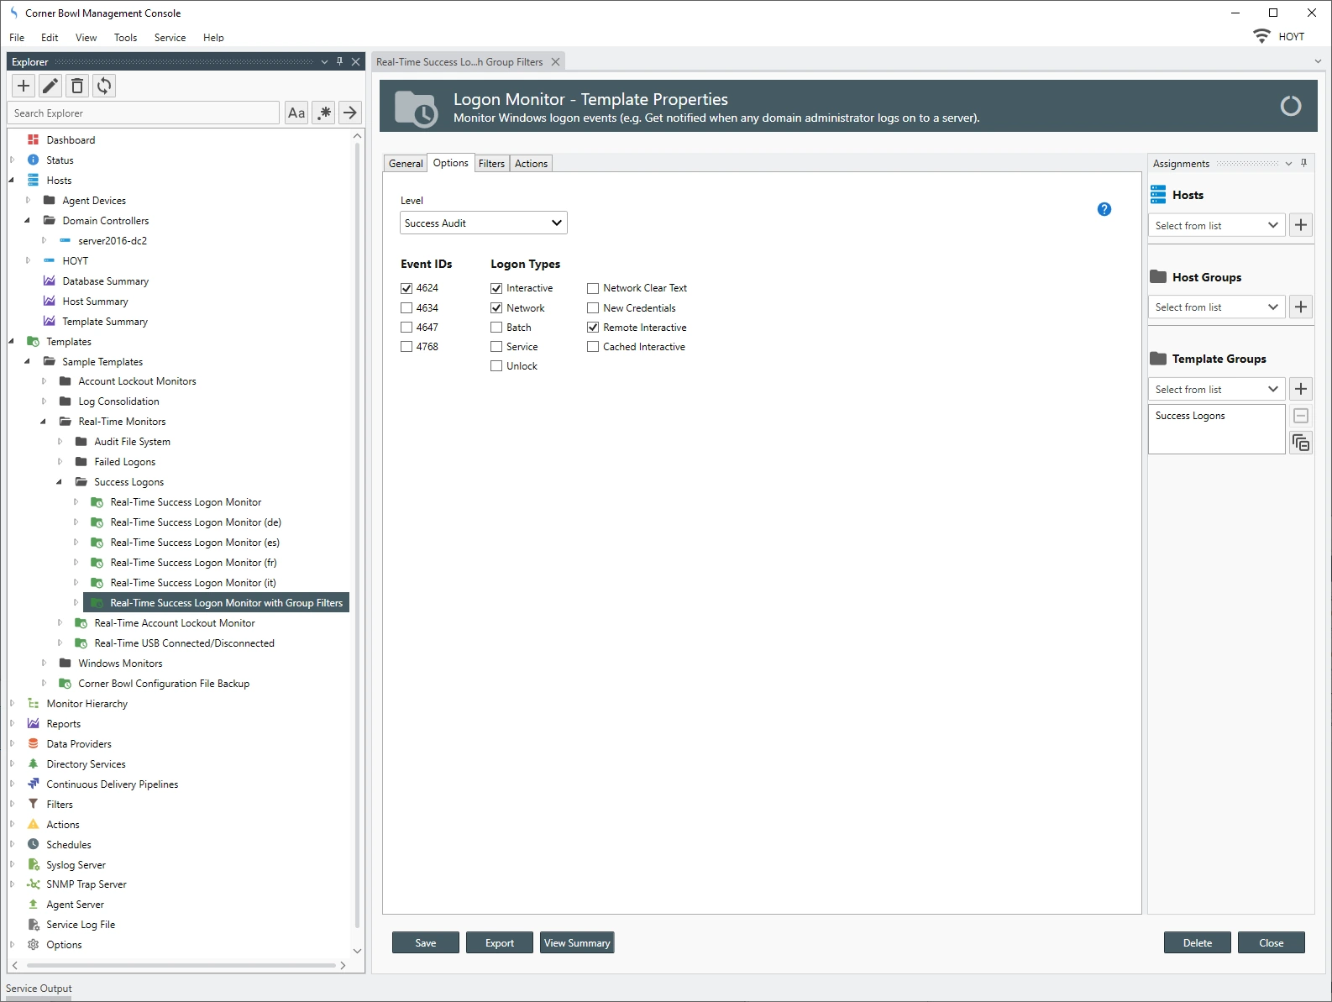Click the copy icon beside Success Logons list
The width and height of the screenshot is (1332, 1002).
click(1301, 443)
